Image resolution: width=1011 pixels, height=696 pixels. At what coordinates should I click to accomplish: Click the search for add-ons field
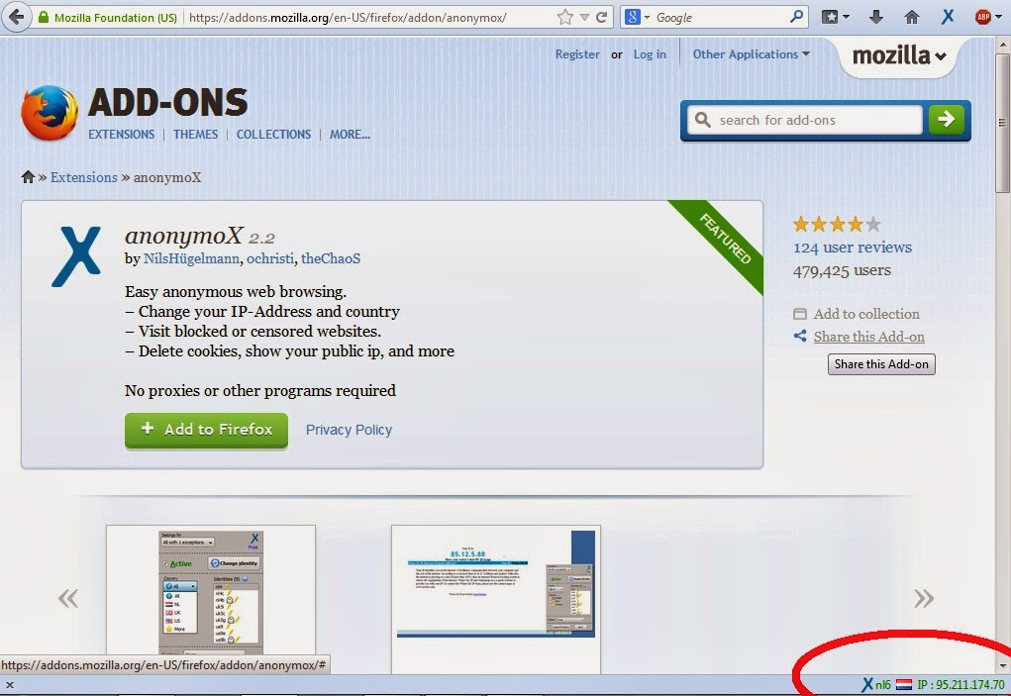[x=805, y=120]
